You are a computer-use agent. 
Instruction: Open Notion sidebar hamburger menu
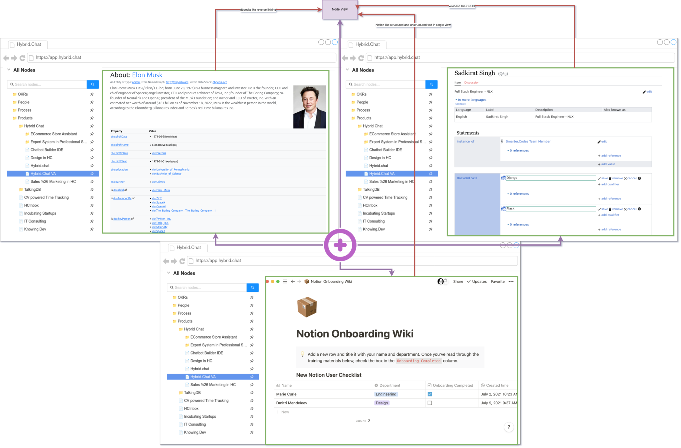[285, 282]
